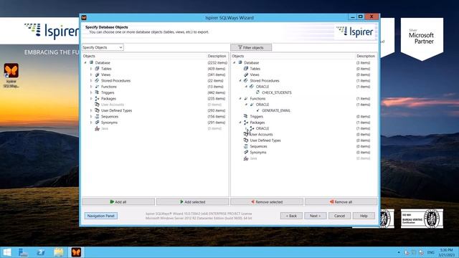Click Tables icon in left objects tree
Screen dimensions: 459x258
98,69
